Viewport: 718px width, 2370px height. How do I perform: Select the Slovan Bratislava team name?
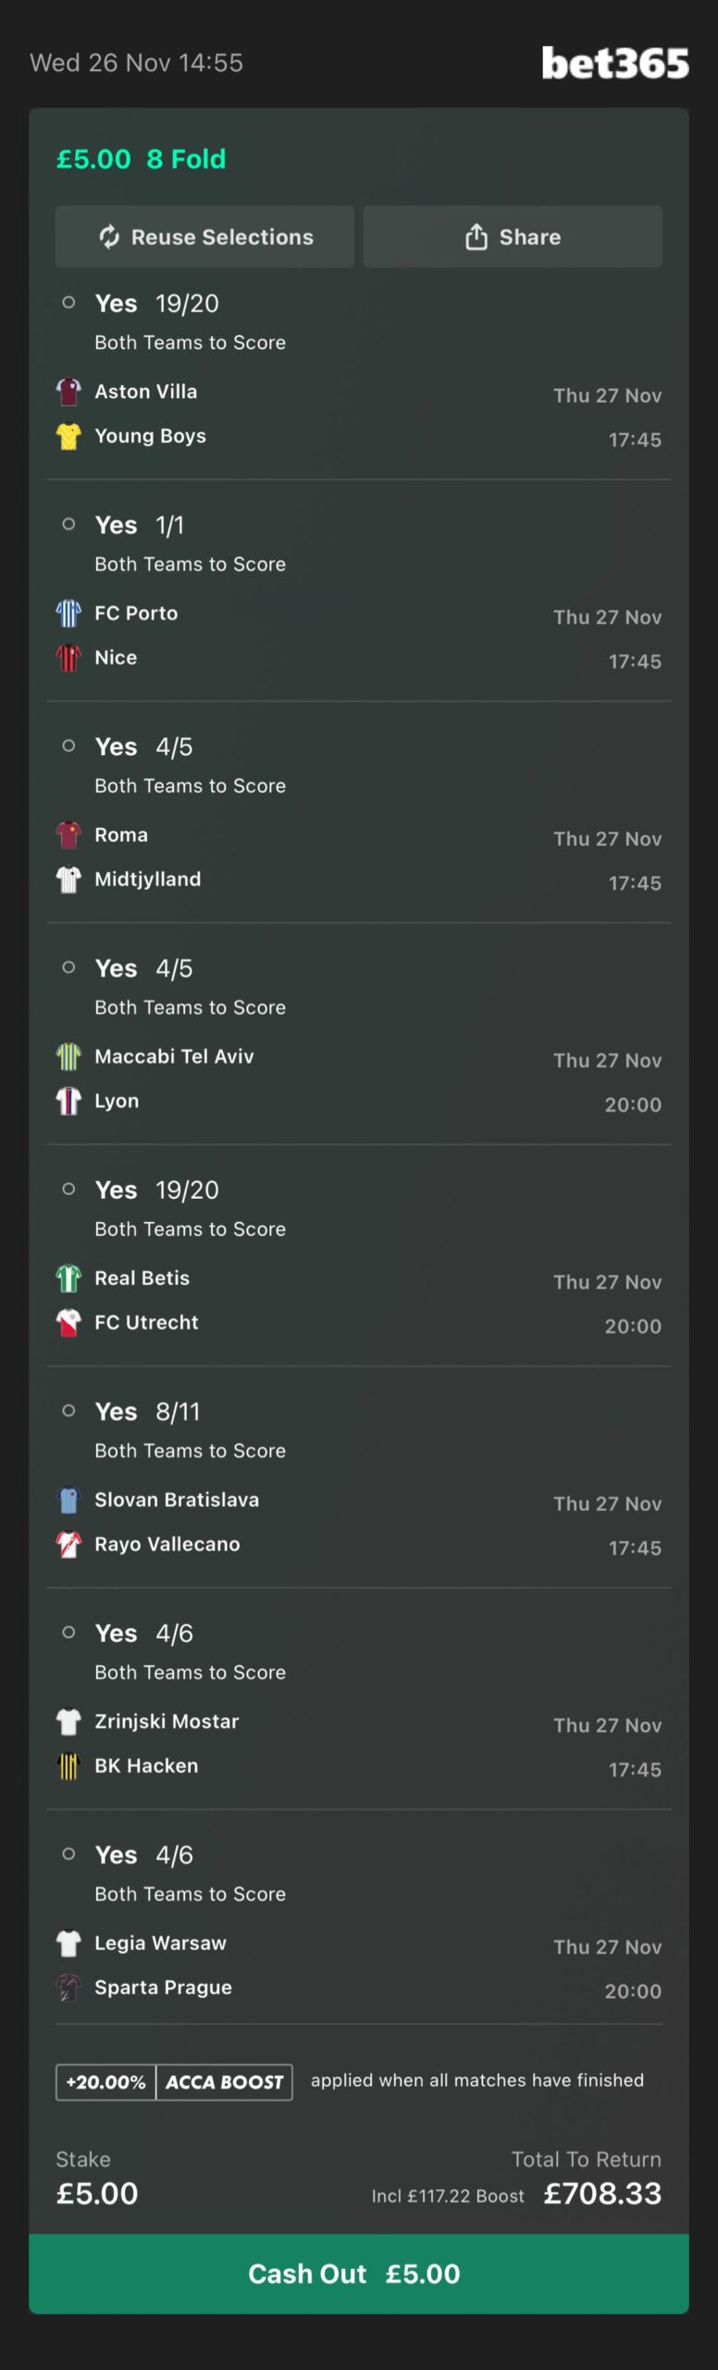177,1500
